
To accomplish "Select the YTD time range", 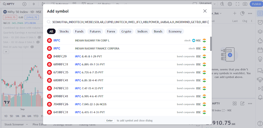I will [x=36, y=116].
